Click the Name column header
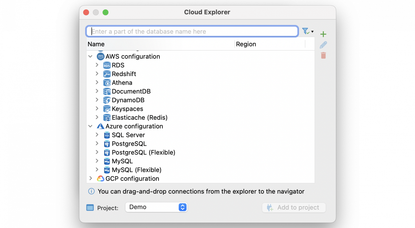The width and height of the screenshot is (415, 228). coord(96,44)
